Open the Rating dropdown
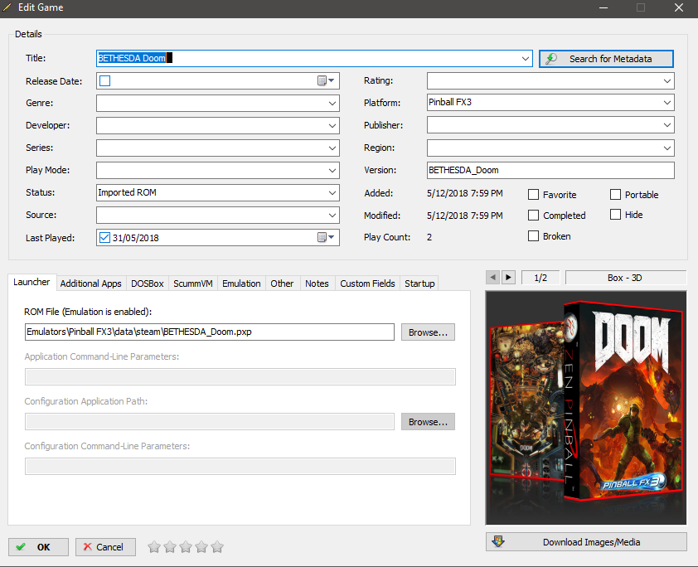This screenshot has width=698, height=567. click(666, 81)
